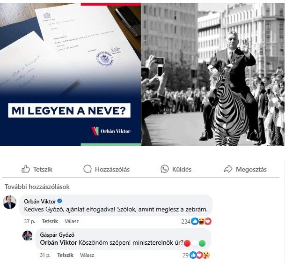This screenshot has height=263, width=285.
Task: Like Orbán Viktor's comment via Tetszik
Action: pos(50,221)
